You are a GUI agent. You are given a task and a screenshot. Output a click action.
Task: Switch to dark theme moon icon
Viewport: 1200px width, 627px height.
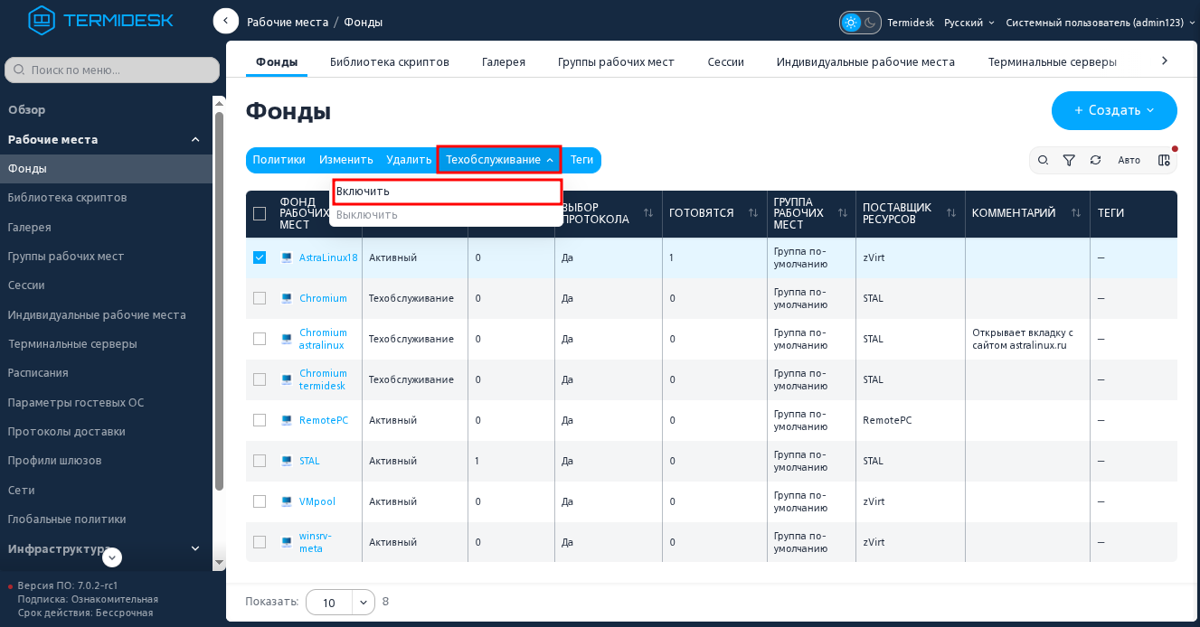point(870,23)
